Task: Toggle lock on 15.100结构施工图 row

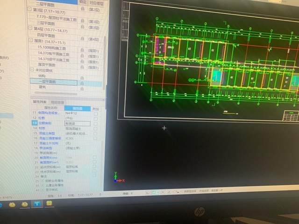Action: 82,50
